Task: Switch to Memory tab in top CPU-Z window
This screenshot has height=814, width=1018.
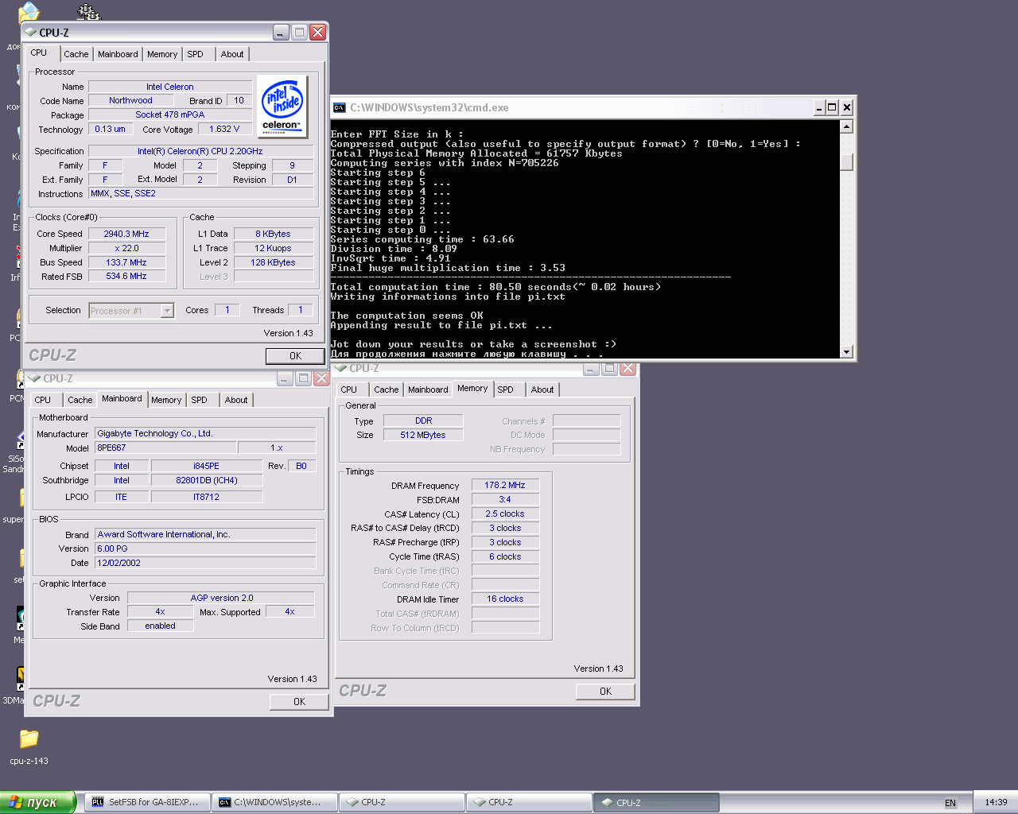Action: (162, 54)
